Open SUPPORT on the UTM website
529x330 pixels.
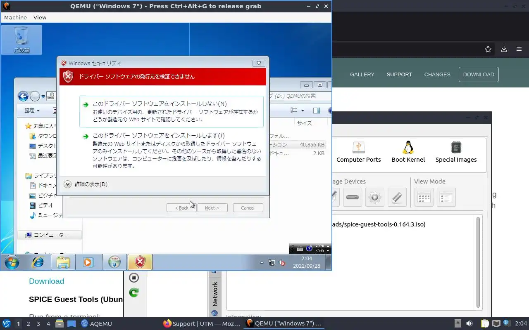[x=399, y=75]
